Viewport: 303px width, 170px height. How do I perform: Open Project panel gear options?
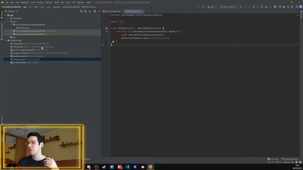tap(95, 11)
